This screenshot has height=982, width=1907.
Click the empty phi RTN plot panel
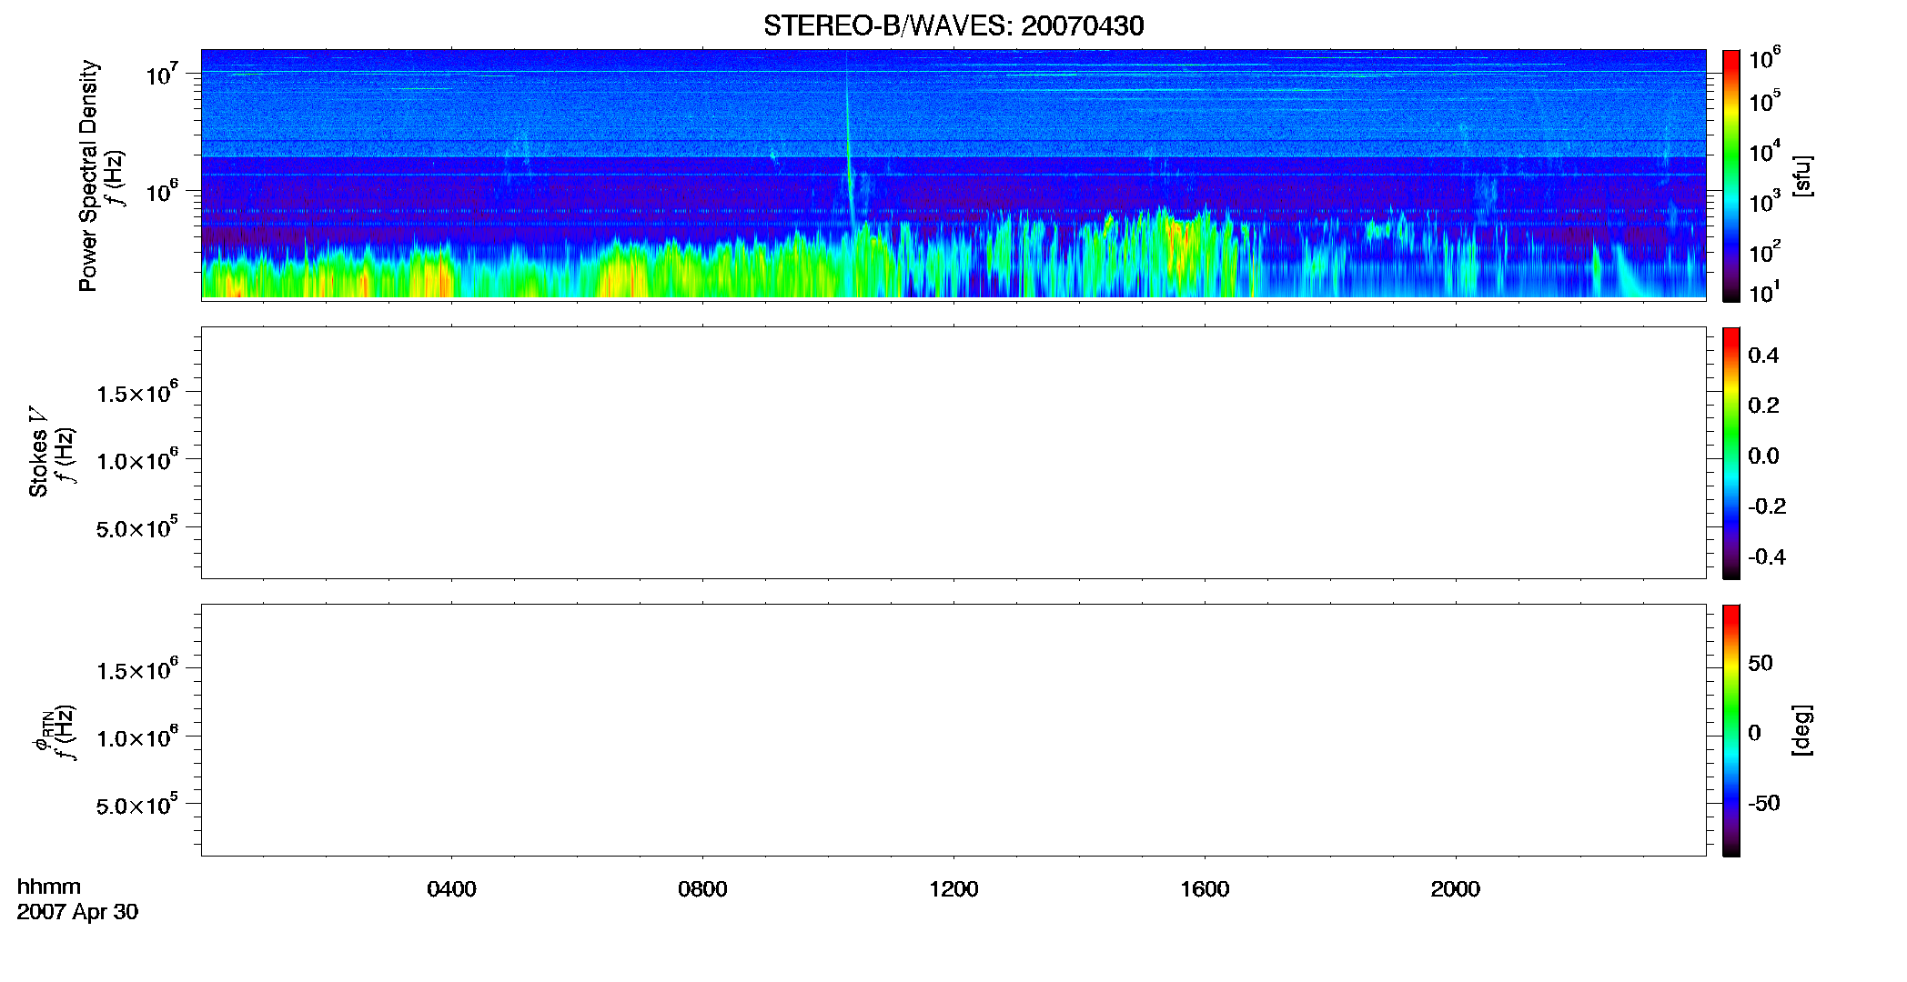(x=953, y=730)
